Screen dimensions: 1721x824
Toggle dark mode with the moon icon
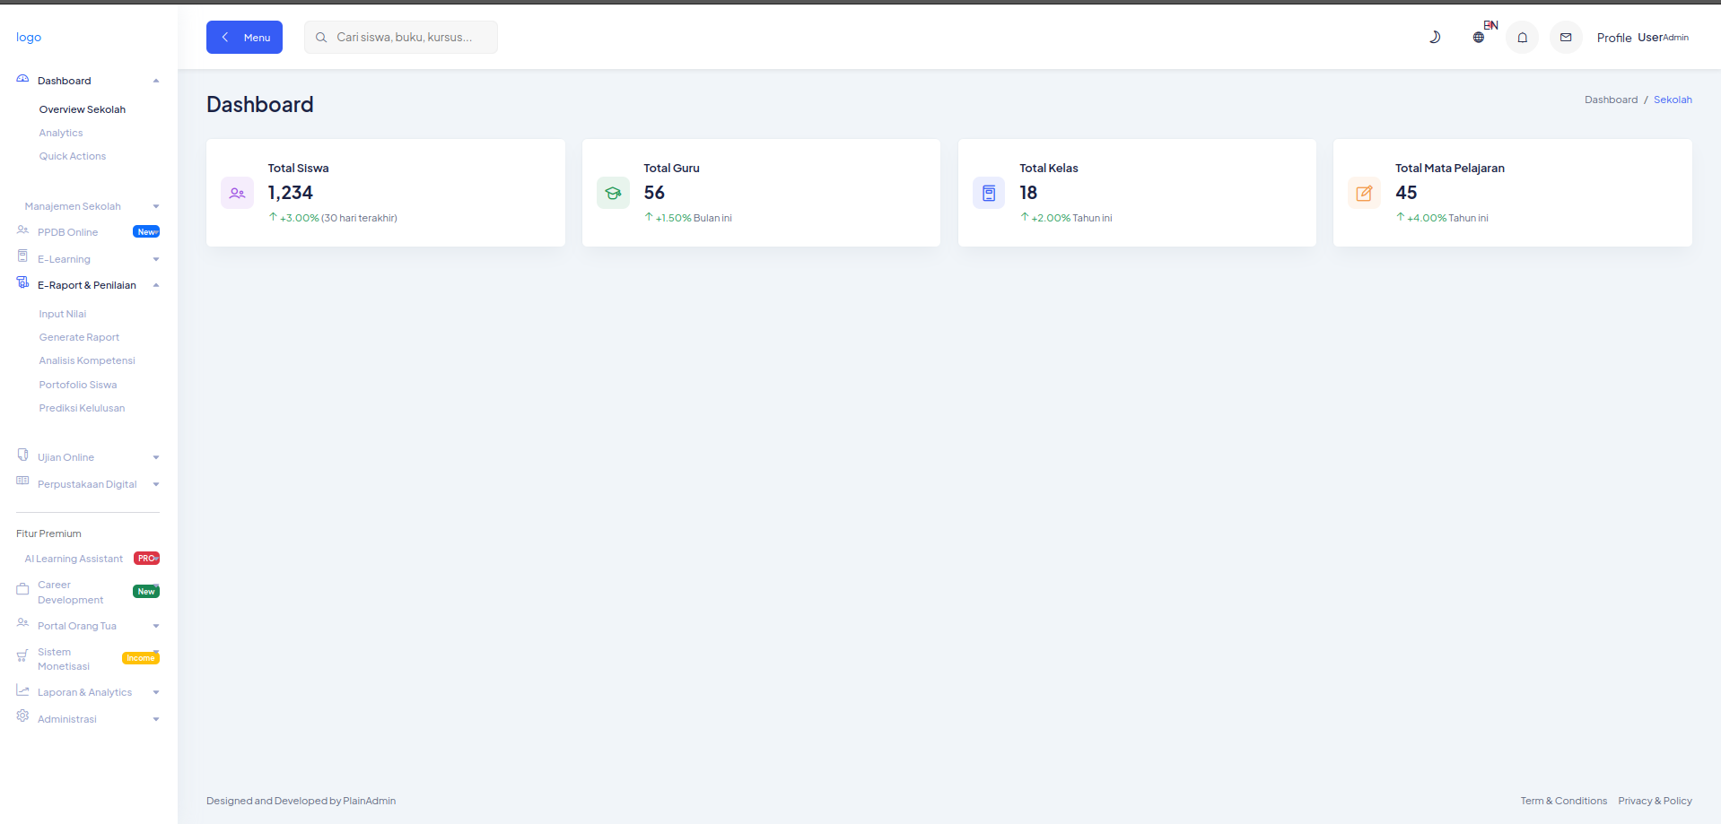pyautogui.click(x=1435, y=38)
